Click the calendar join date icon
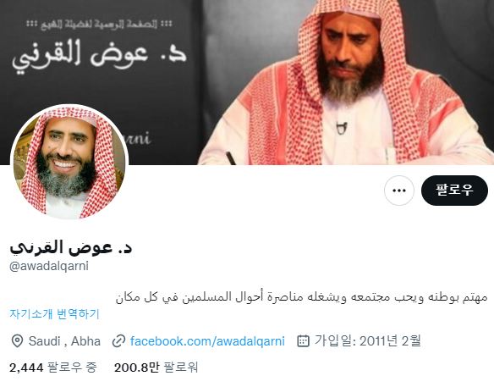 point(303,341)
